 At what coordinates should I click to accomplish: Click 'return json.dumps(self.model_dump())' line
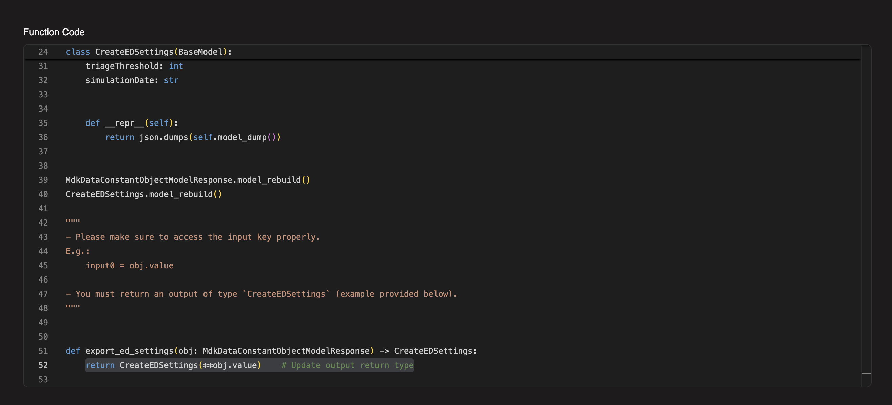pyautogui.click(x=193, y=137)
